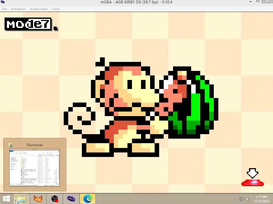The width and height of the screenshot is (273, 204).
Task: Click the Windows Start button
Action: click(x=6, y=199)
